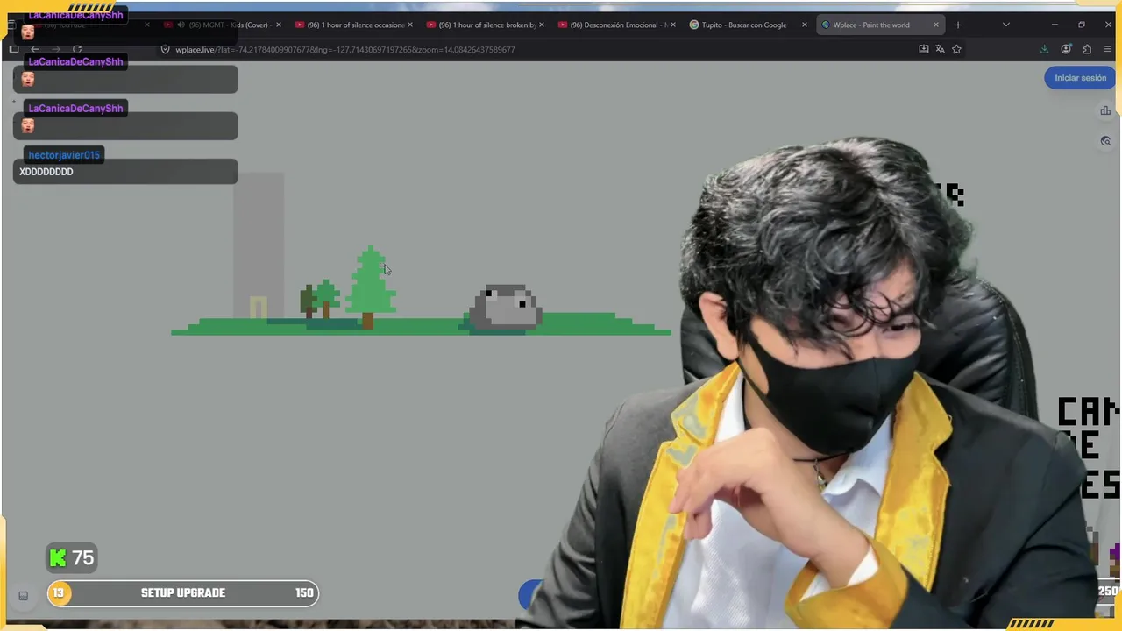1122x631 pixels.
Task: Switch to Tupito - Buscar con Google tab
Action: [747, 25]
